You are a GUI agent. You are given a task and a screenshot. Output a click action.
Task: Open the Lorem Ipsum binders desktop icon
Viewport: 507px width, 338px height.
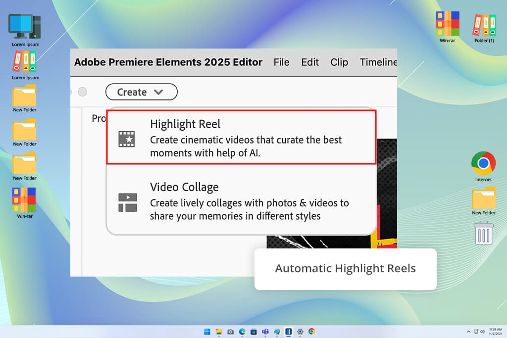(x=25, y=65)
